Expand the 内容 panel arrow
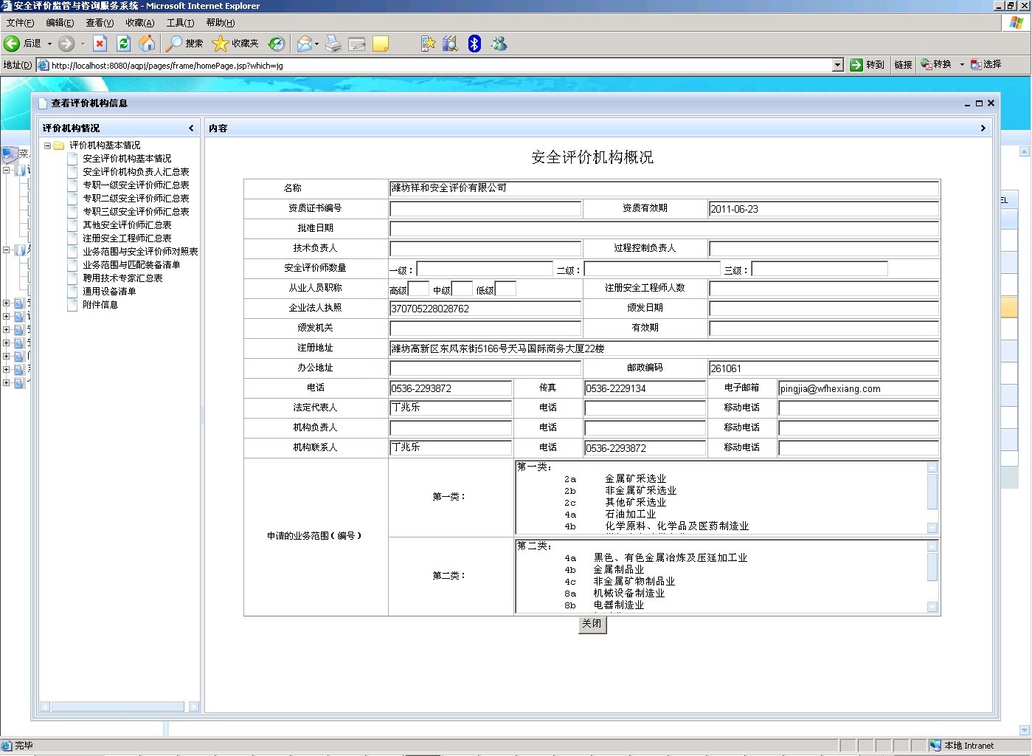Image resolution: width=1032 pixels, height=756 pixels. (983, 128)
